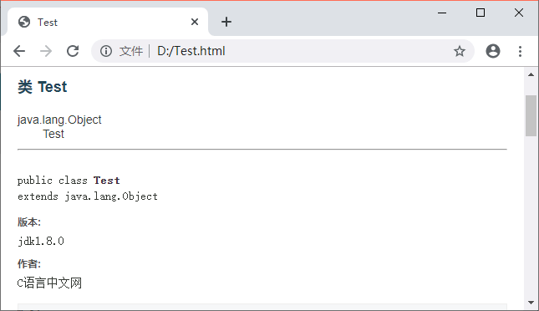The width and height of the screenshot is (539, 311).
Task: Open a new tab with the plus button
Action: pyautogui.click(x=226, y=22)
